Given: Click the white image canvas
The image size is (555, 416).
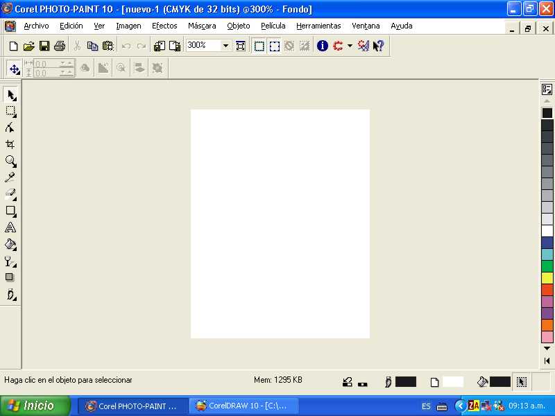Looking at the screenshot, I should coord(280,224).
